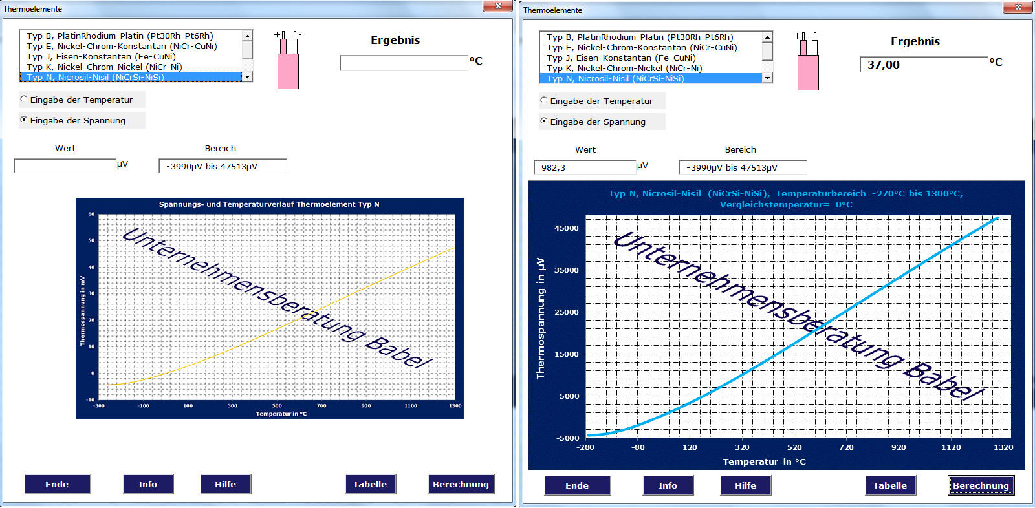Open Hilfe in the right window

click(x=746, y=485)
